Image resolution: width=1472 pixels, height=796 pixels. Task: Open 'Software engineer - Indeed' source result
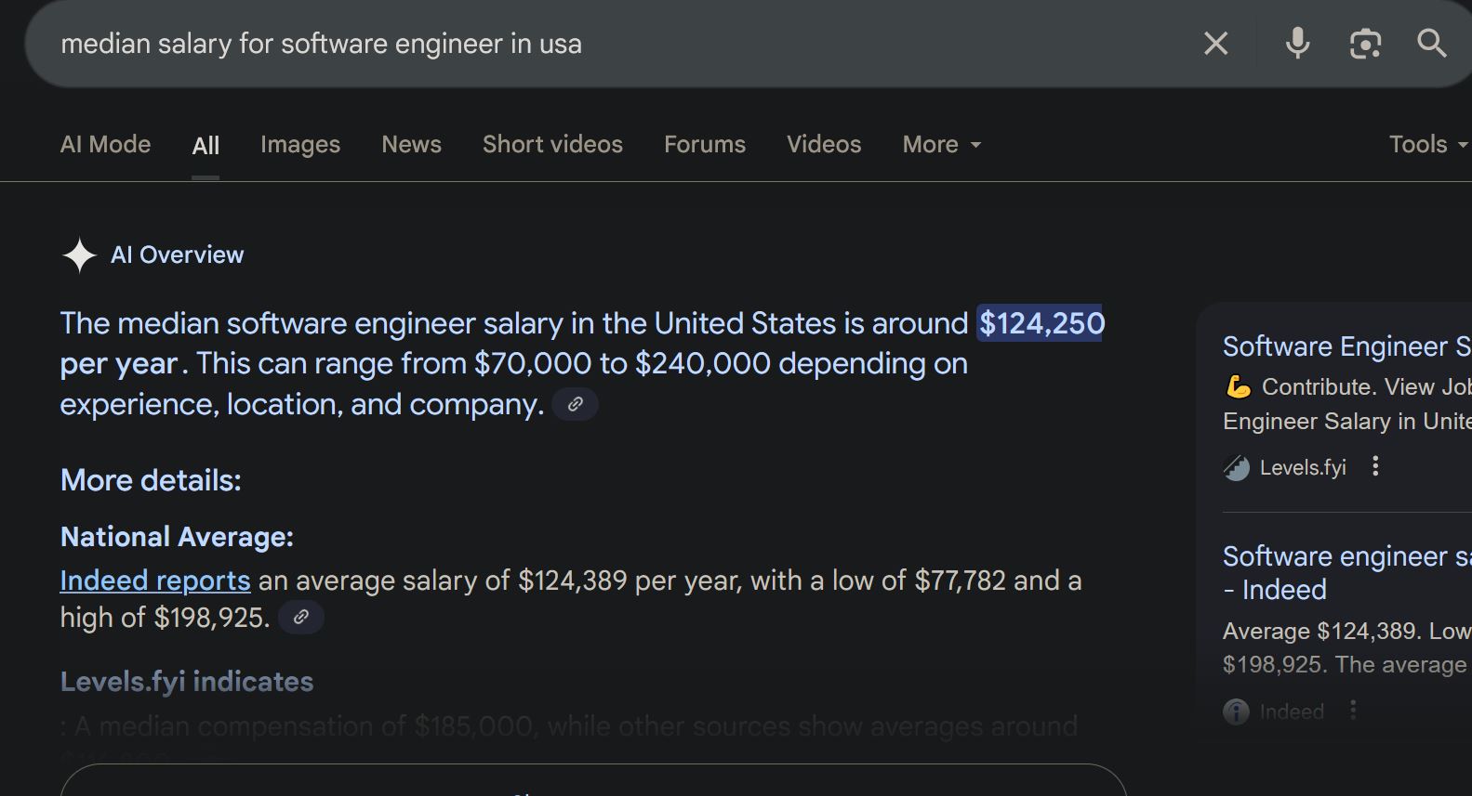click(1346, 572)
